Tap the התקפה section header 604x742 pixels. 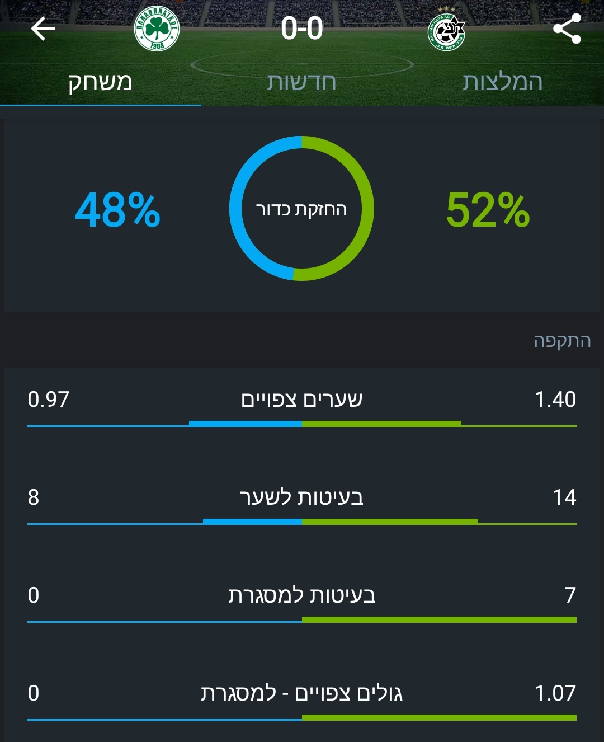pyautogui.click(x=561, y=341)
